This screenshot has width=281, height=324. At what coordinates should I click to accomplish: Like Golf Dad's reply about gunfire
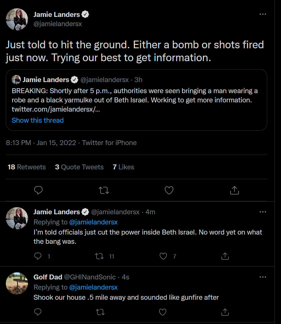163,312
